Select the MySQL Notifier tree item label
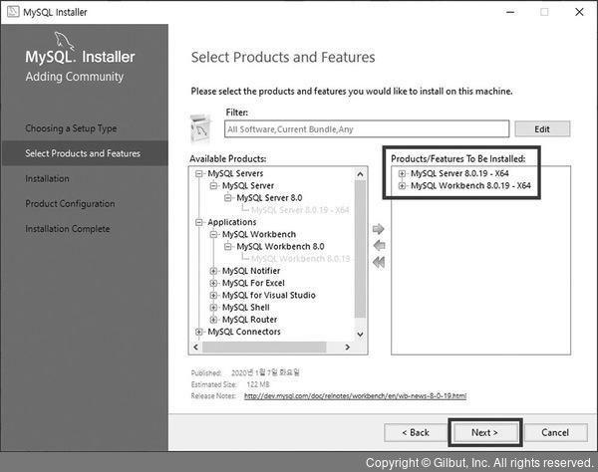The width and height of the screenshot is (598, 472). coord(251,271)
